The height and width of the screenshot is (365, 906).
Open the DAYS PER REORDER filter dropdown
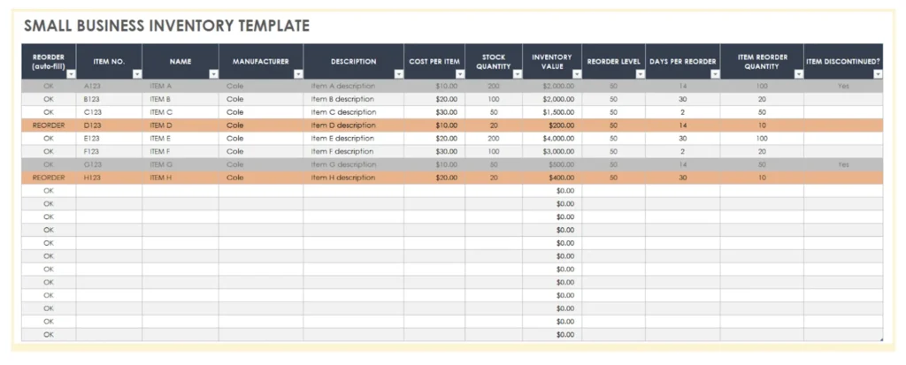point(714,74)
